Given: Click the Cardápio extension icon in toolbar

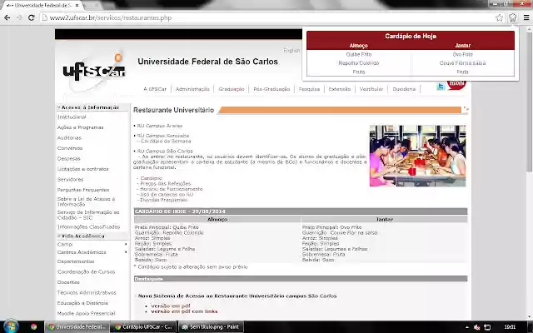Looking at the screenshot, I should click(x=513, y=17).
